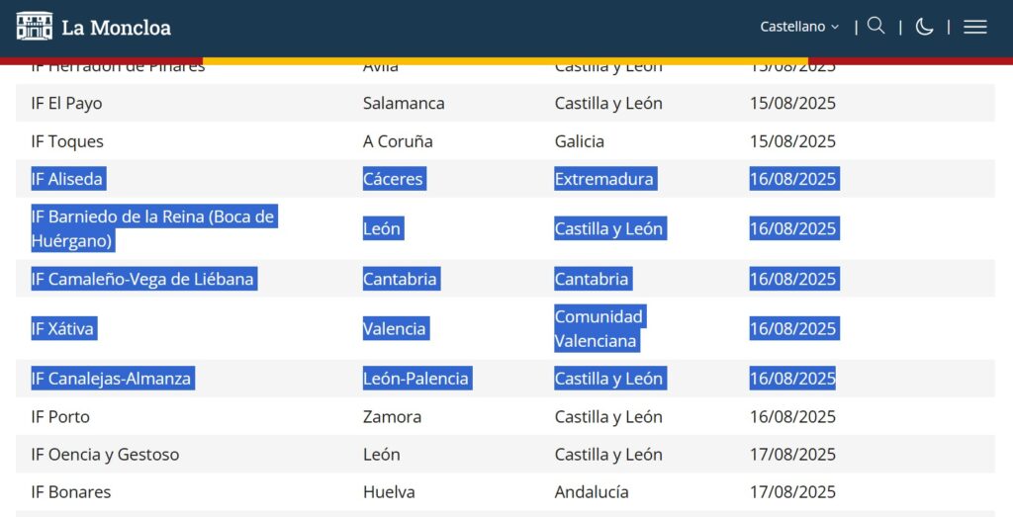The height and width of the screenshot is (517, 1013).
Task: Click the La Moncloa building logo icon
Action: coord(34,27)
